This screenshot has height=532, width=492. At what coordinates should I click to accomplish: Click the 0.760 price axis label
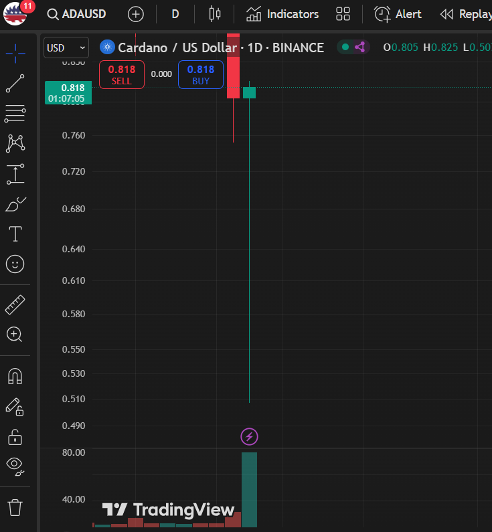point(74,135)
